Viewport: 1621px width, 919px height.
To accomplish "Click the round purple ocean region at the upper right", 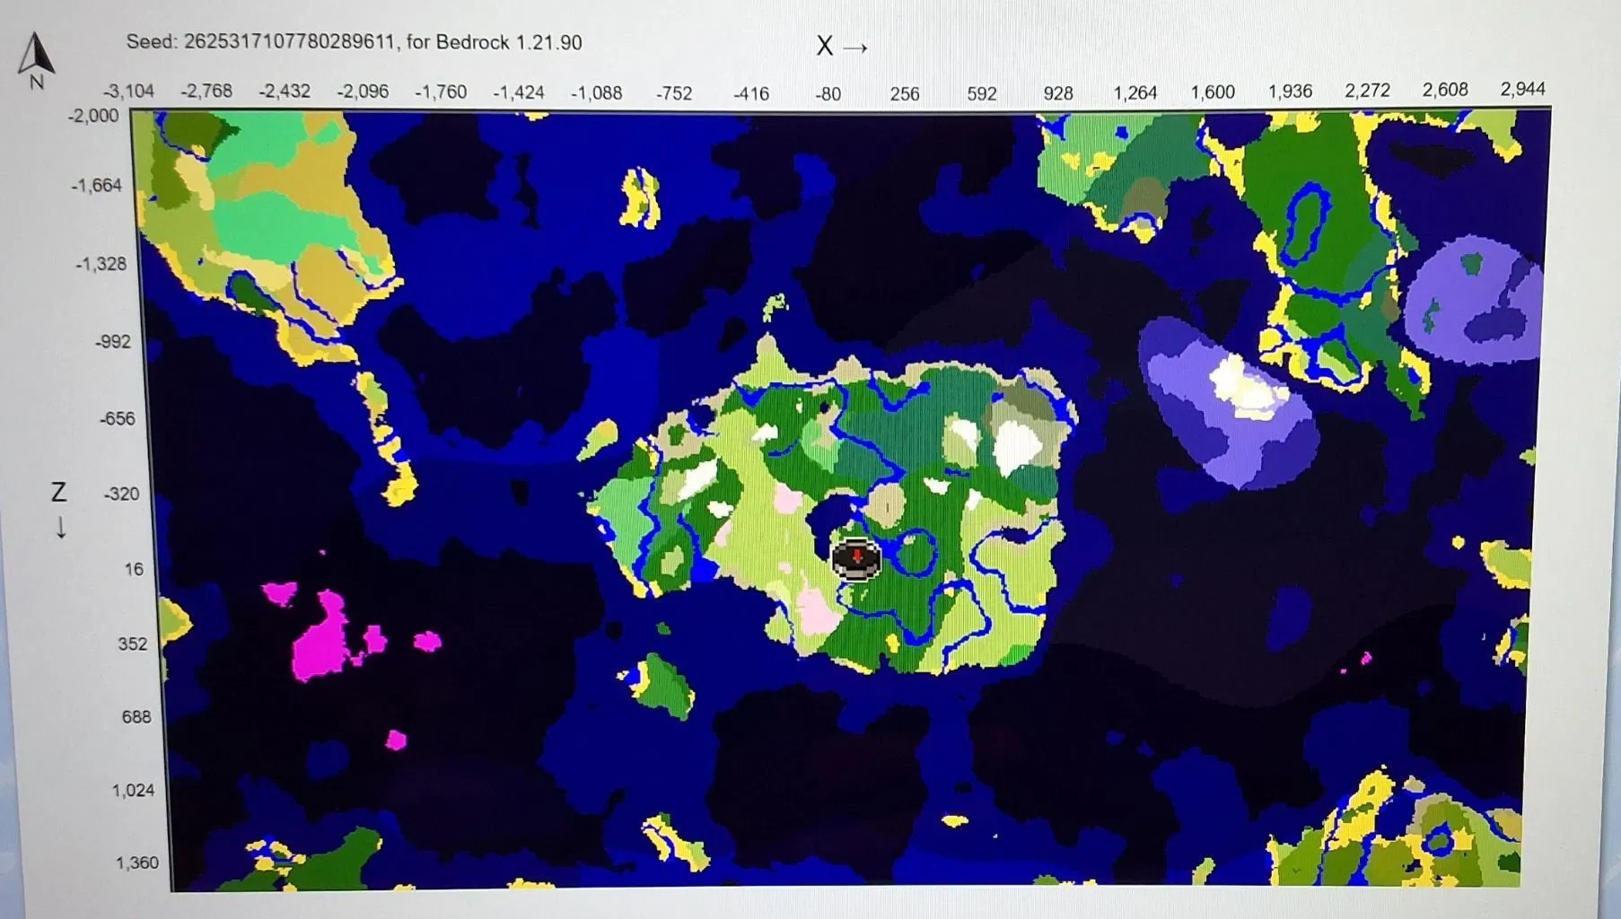I will tap(1472, 301).
